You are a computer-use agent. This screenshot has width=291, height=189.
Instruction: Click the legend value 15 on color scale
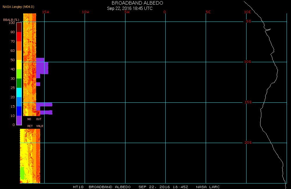(13, 106)
